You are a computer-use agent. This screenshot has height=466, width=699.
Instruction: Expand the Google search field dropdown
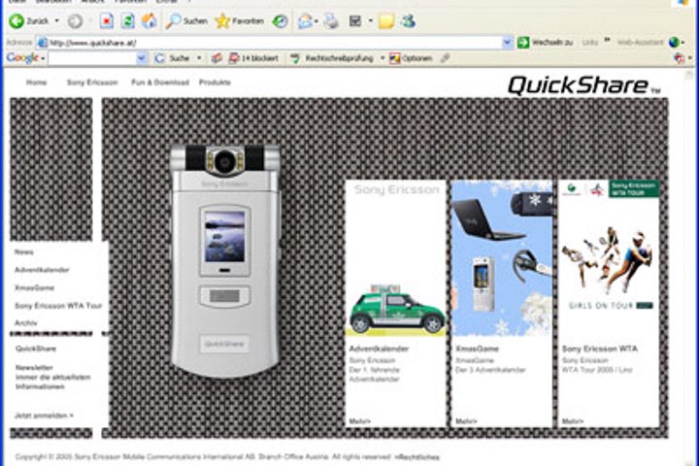142,58
